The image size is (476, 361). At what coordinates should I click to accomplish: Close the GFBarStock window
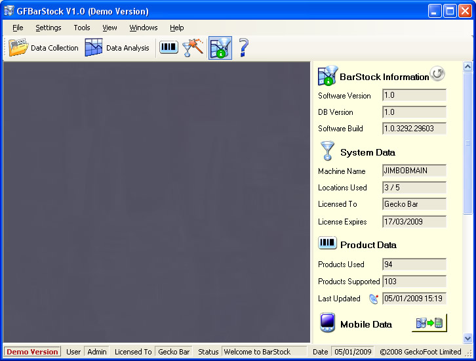click(465, 11)
